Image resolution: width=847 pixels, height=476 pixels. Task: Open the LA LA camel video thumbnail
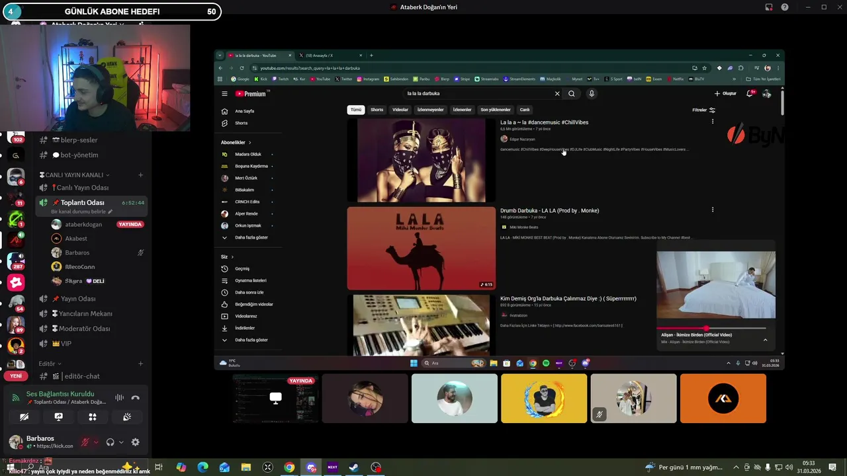[x=422, y=249]
